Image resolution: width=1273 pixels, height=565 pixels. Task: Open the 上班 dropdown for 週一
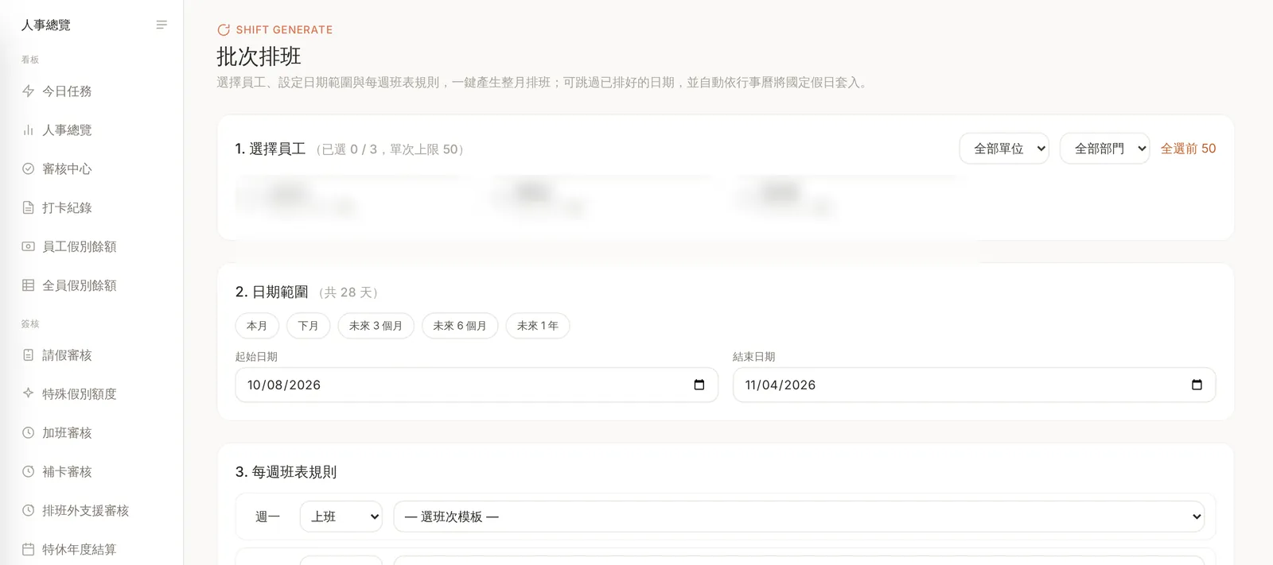(x=341, y=517)
